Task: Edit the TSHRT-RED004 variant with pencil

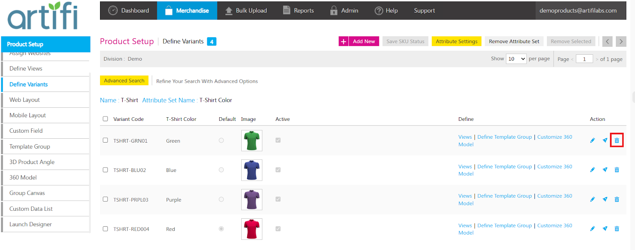Action: (593, 229)
